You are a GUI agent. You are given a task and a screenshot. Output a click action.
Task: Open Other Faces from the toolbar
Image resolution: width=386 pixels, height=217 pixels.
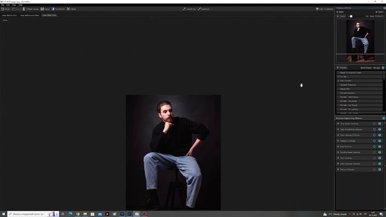[31, 9]
